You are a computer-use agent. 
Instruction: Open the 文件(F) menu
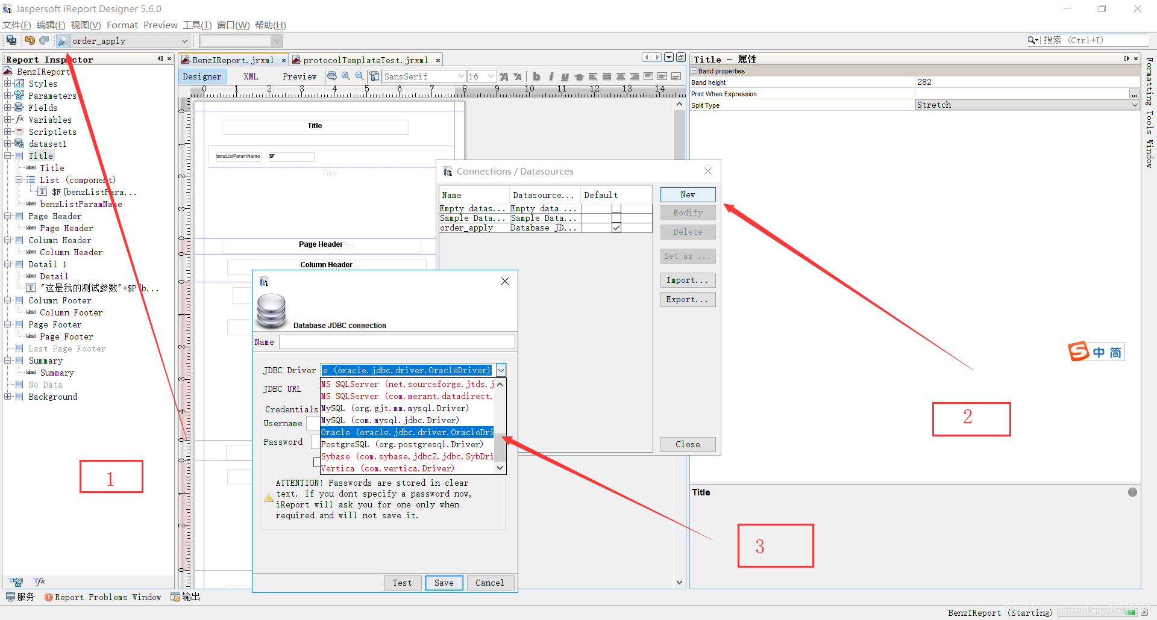pos(17,25)
